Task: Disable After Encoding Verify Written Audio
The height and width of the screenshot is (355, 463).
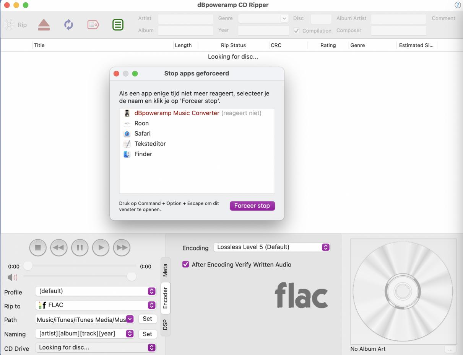Action: click(x=186, y=264)
